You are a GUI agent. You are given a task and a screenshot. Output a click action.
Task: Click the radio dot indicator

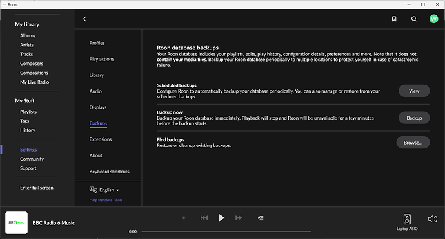(x=183, y=218)
